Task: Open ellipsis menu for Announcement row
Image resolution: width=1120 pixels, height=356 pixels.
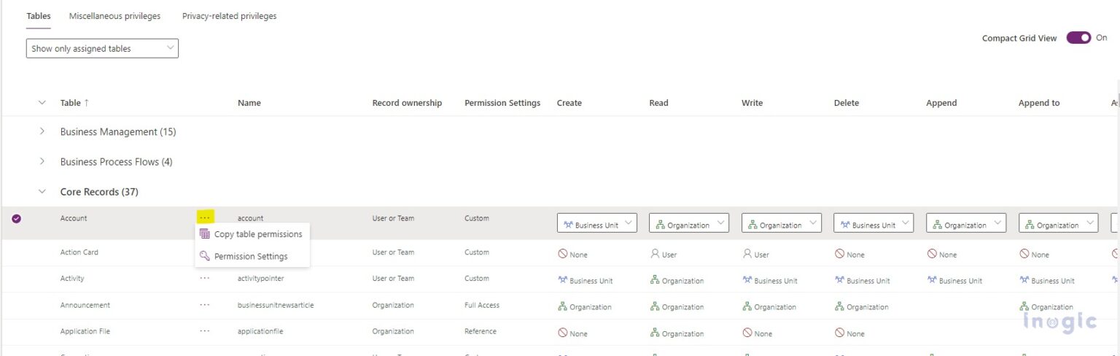Action: [205, 305]
